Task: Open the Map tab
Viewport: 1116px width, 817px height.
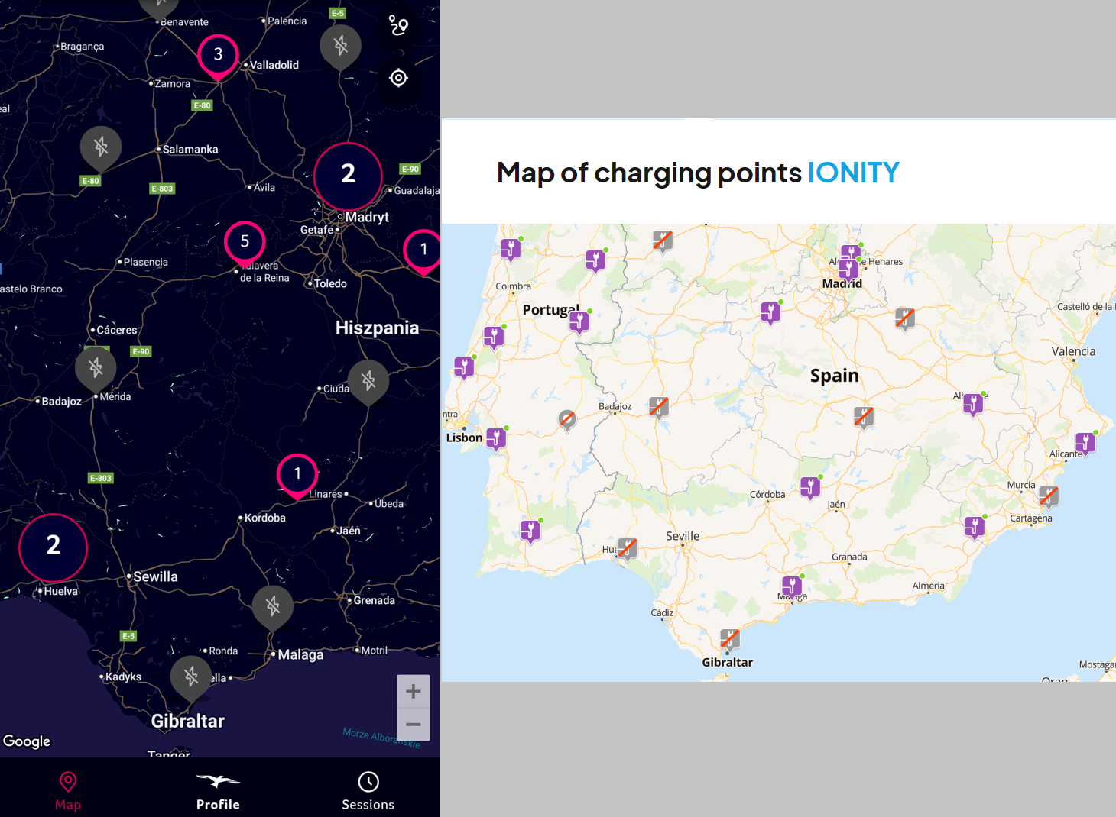Action: tap(68, 790)
